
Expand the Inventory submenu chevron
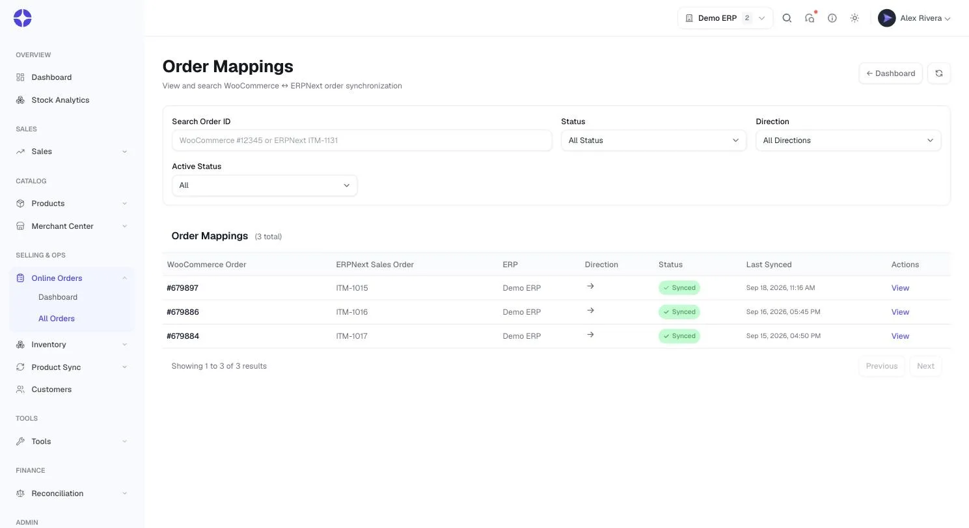[x=124, y=345]
